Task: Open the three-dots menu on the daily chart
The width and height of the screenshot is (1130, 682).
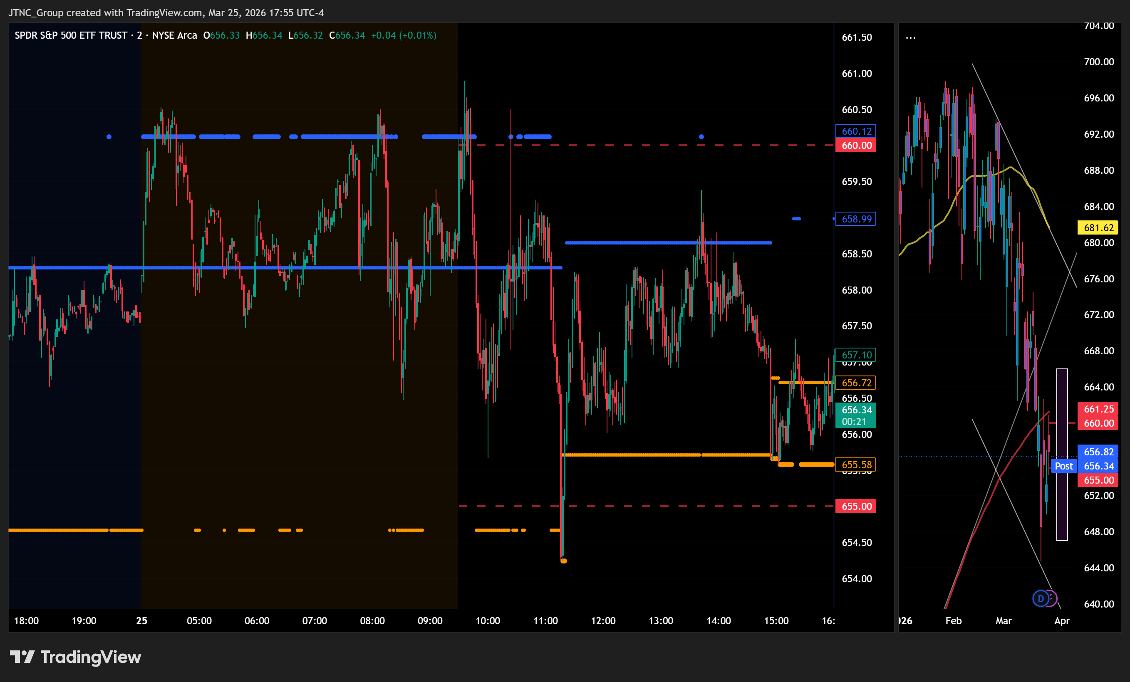Action: (910, 37)
